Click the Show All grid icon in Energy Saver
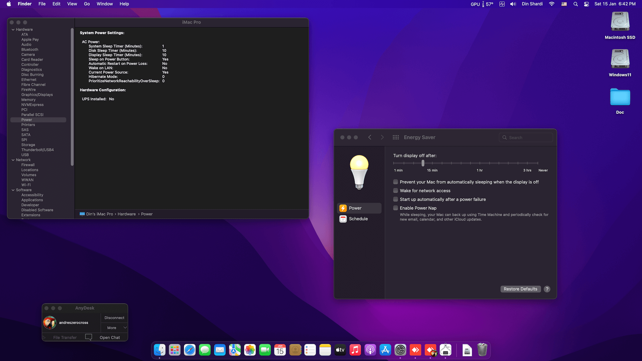The width and height of the screenshot is (642, 361). 396,137
